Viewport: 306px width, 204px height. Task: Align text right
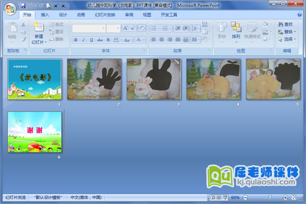[170, 40]
